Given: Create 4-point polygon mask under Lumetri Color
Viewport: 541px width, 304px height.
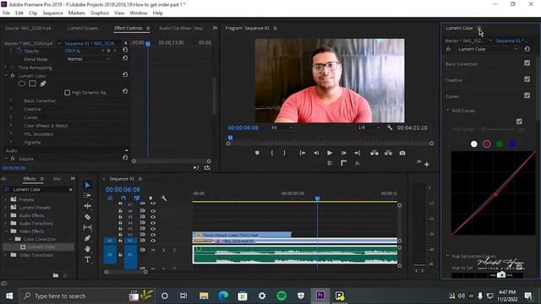Looking at the screenshot, I should coord(32,84).
